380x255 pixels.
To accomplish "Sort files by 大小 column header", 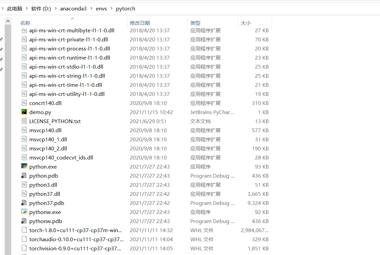I will point(246,23).
